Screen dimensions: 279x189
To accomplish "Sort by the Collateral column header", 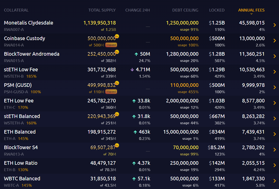I will tap(16, 10).
